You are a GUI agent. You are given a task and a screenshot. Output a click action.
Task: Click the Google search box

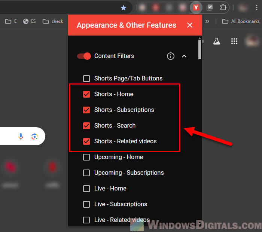pyautogui.click(x=22, y=136)
